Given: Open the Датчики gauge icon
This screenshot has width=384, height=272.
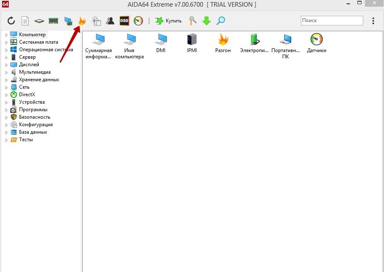Looking at the screenshot, I should 316,43.
